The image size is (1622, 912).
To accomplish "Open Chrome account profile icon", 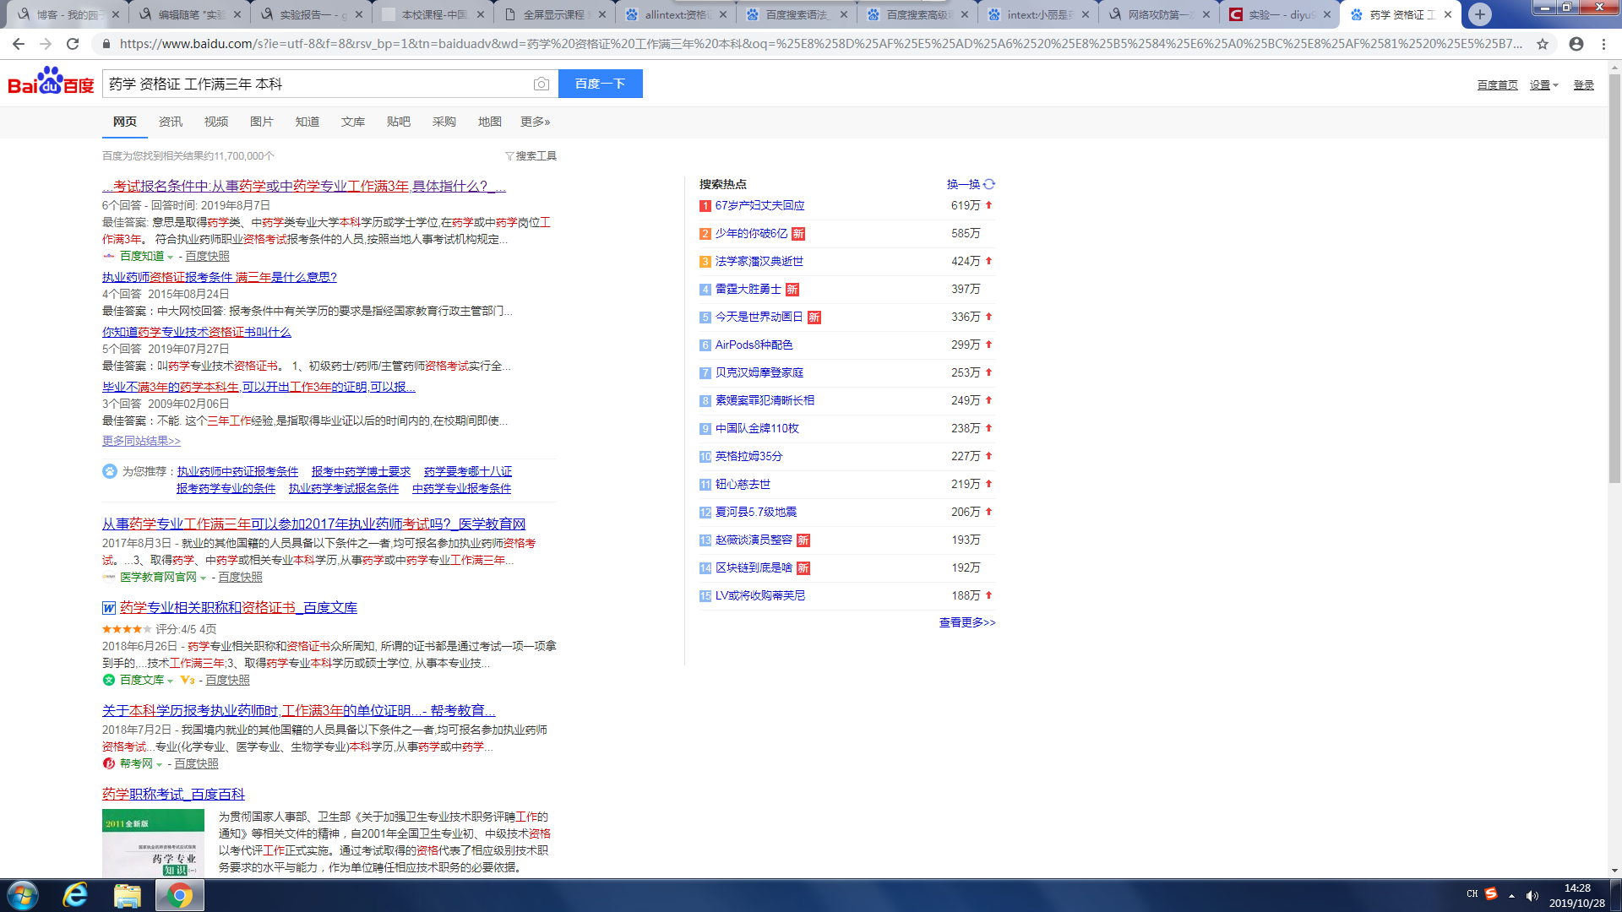I will (x=1576, y=44).
